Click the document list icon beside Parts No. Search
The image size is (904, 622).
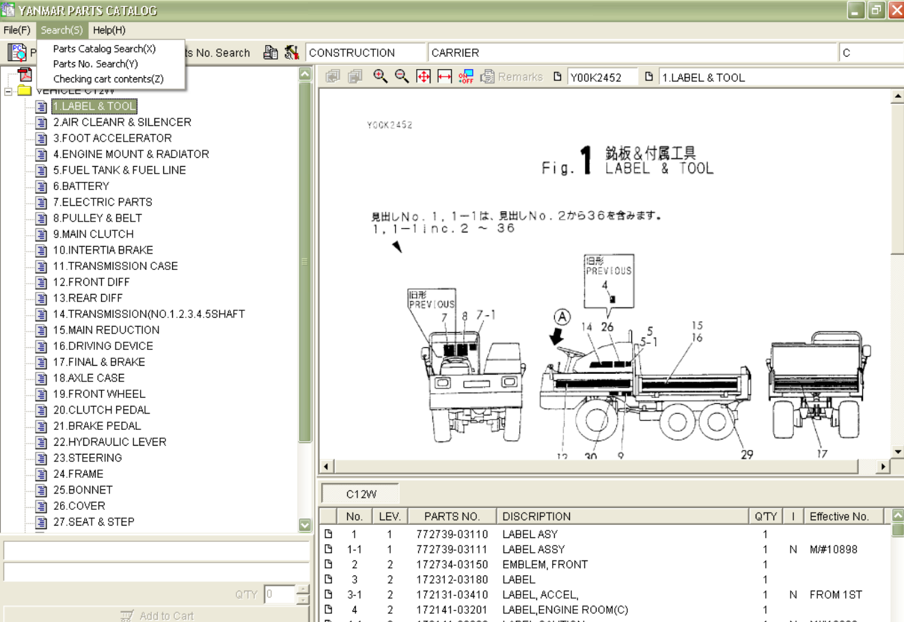point(271,52)
